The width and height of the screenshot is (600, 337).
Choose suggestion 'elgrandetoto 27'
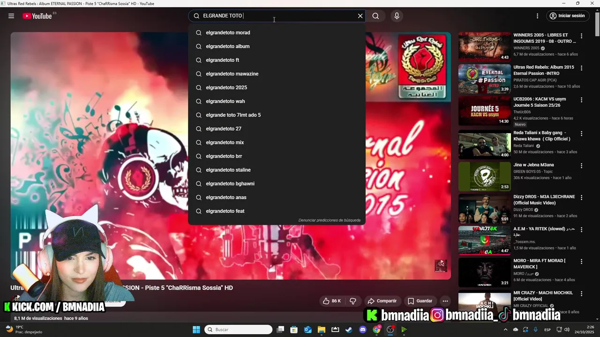point(277,129)
